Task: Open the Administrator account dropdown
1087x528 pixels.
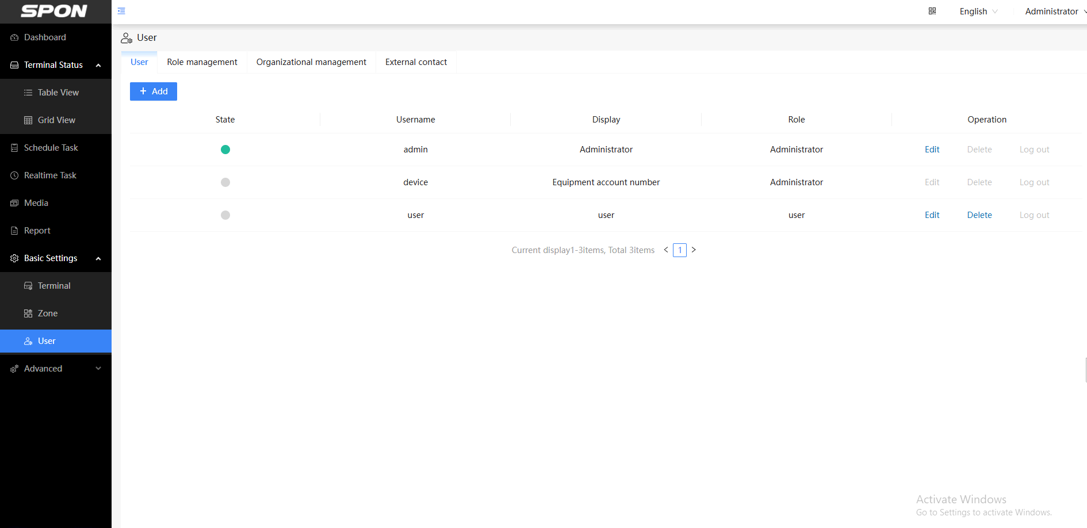Action: click(x=1055, y=12)
